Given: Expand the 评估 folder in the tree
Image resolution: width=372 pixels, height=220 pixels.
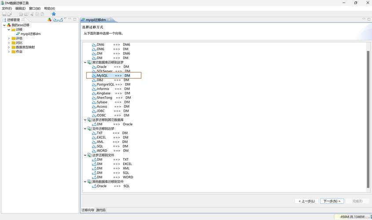Looking at the screenshot, I should (8, 38).
